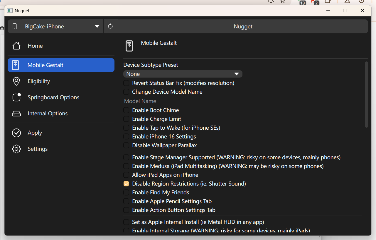Check Change Device Model Name
The width and height of the screenshot is (376, 240).
coord(126,92)
